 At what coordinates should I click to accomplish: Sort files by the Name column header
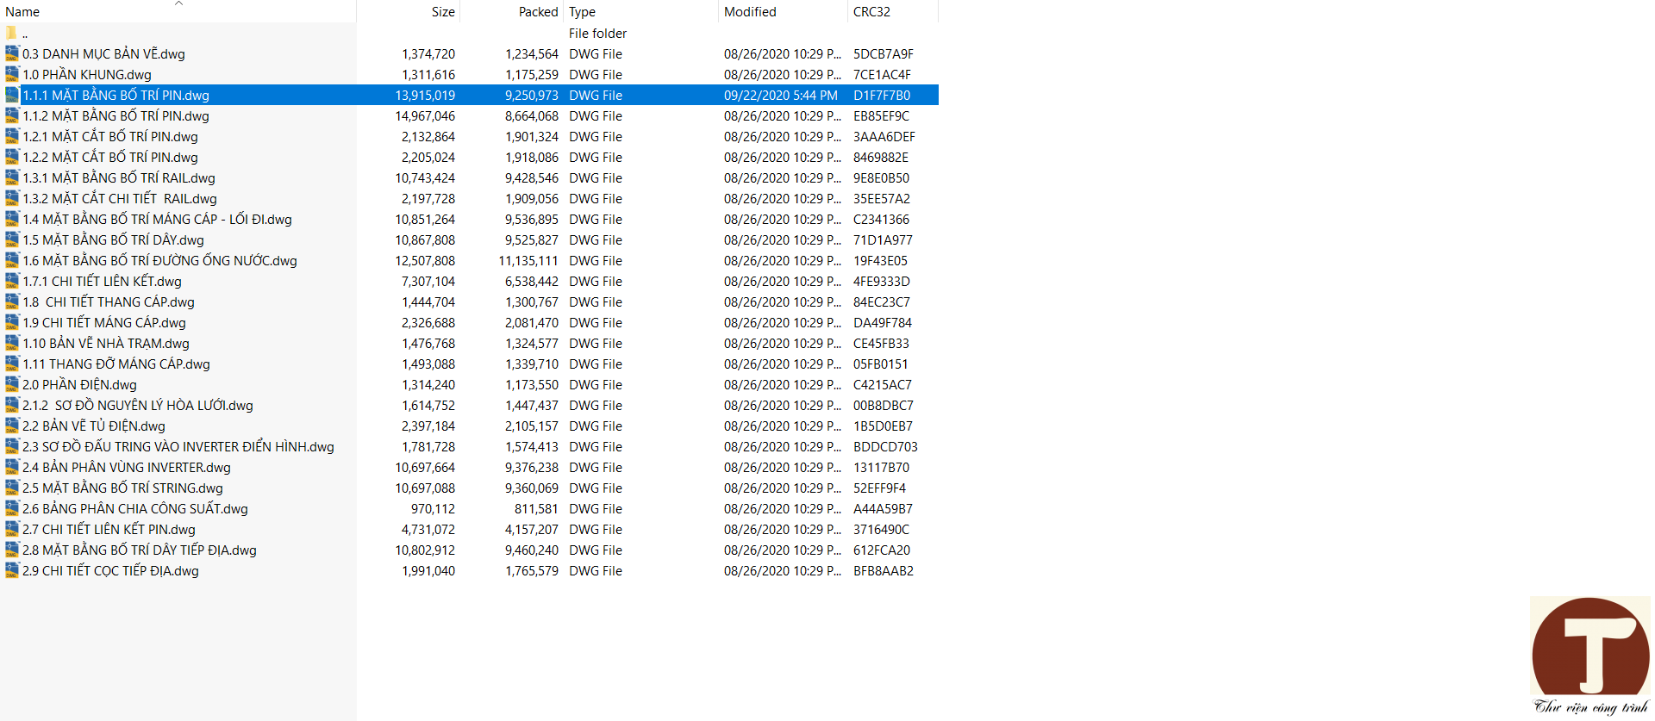tap(22, 12)
